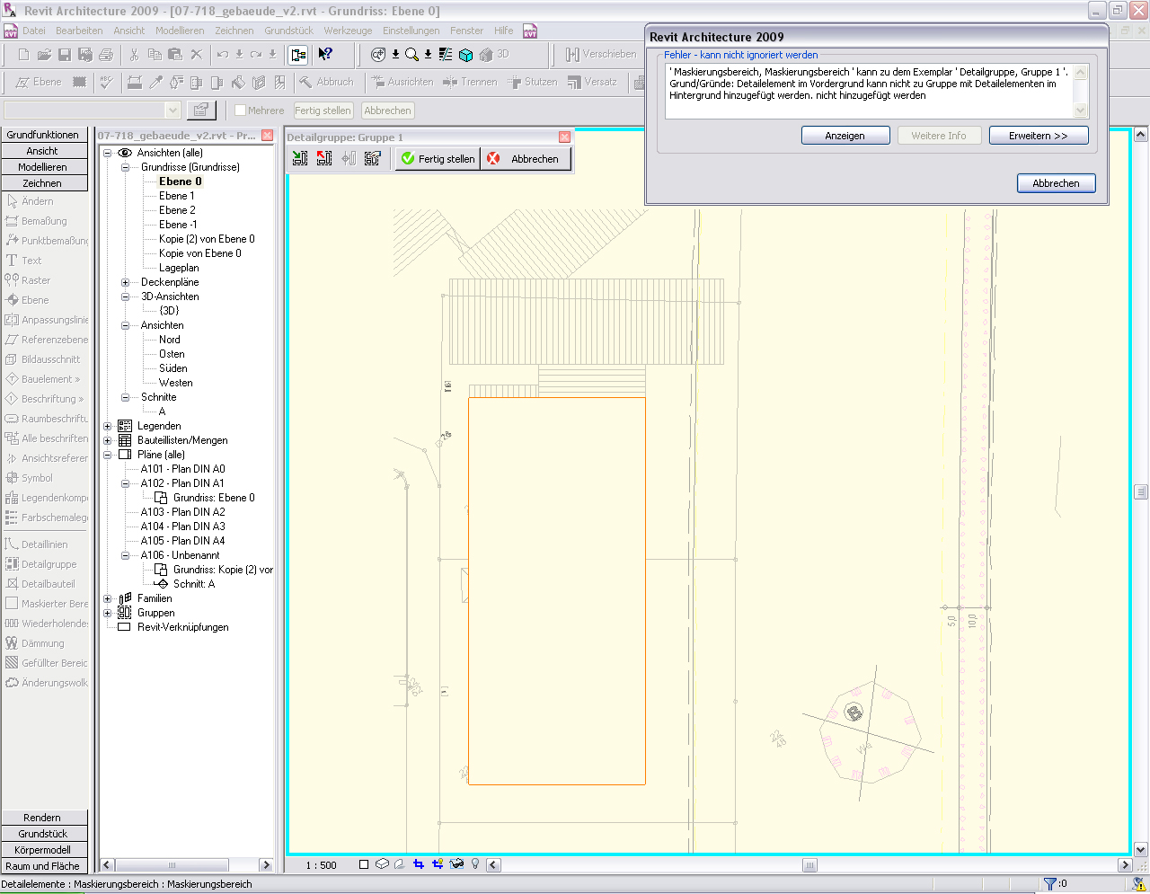Collapse the 3D-Ansichten tree node
This screenshot has height=894, width=1150.
[125, 297]
